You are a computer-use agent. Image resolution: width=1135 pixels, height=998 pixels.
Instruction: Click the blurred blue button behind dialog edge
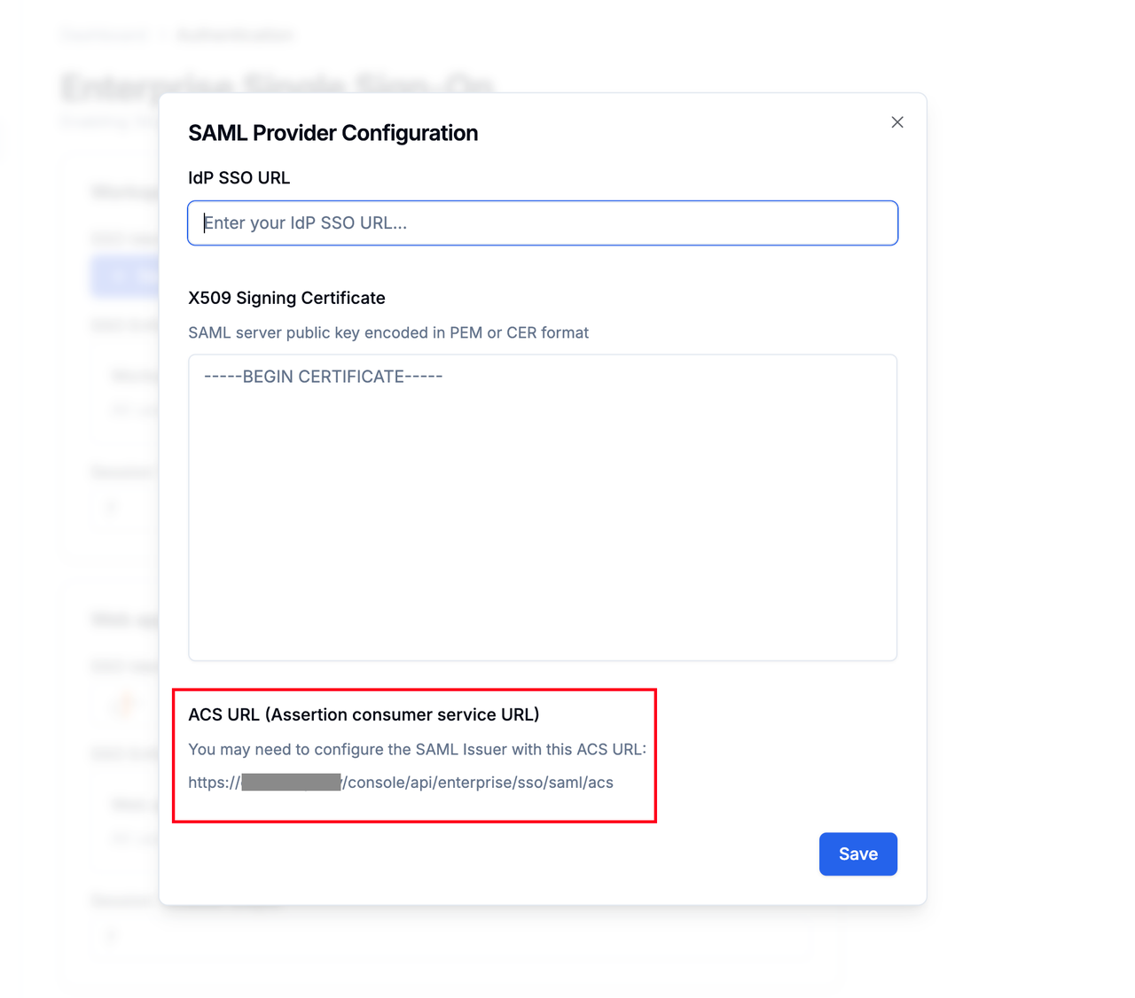(x=124, y=277)
